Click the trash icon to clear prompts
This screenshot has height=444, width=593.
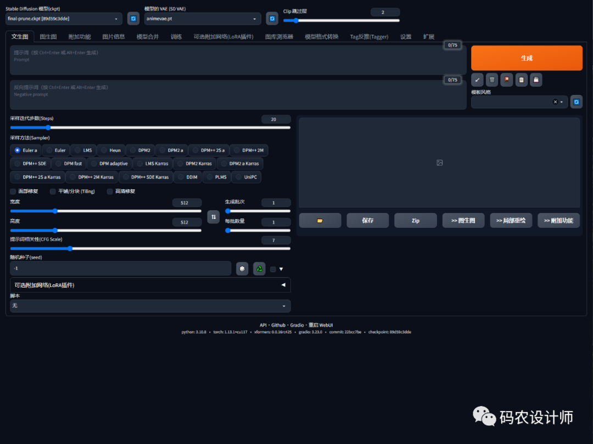[x=492, y=80]
